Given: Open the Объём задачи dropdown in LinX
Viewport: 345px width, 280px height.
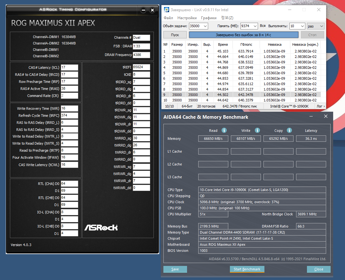Looking at the screenshot, I should [205, 26].
